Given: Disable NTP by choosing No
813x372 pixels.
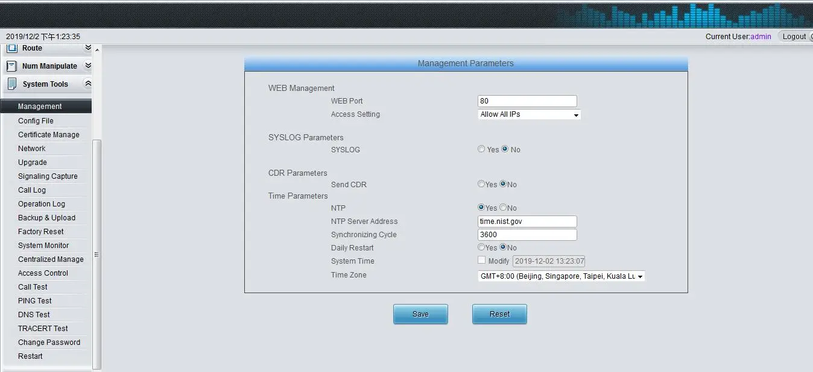Looking at the screenshot, I should click(x=503, y=208).
